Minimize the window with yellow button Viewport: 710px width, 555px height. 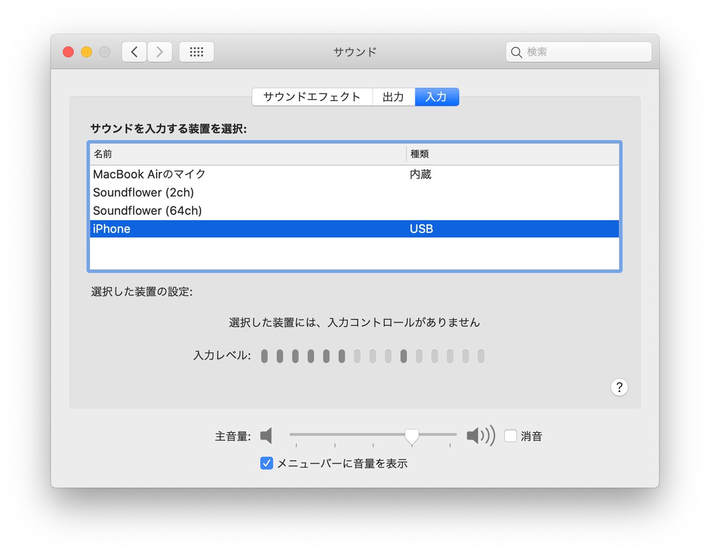pos(86,52)
